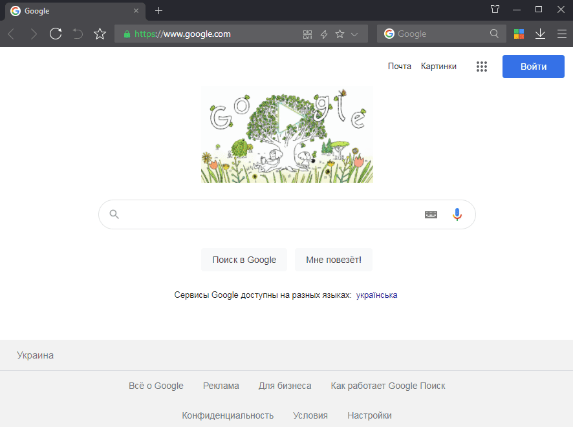
Task: Click the bookmarks star beside the undo arrow
Action: (x=100, y=34)
